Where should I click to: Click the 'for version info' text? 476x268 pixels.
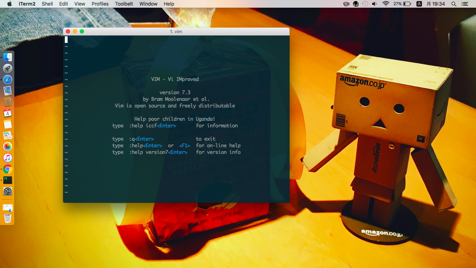point(218,152)
